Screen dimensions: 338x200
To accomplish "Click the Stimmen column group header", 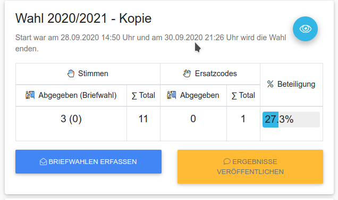I will 88,74.
